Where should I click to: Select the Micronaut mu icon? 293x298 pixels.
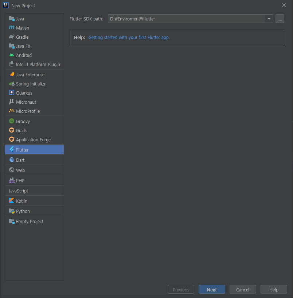pos(12,102)
